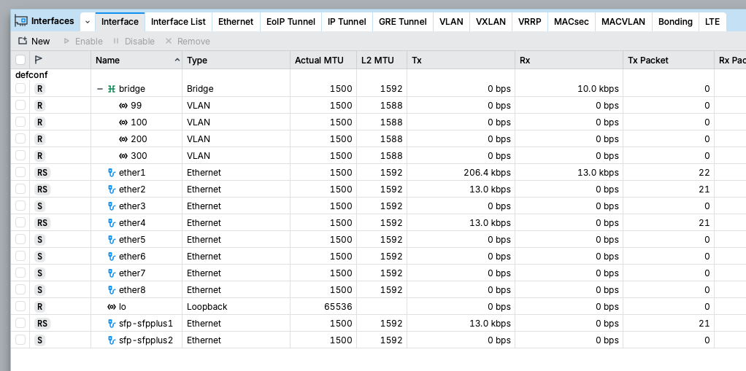746x371 pixels.
Task: Click the Actual MTU column header
Action: 319,60
